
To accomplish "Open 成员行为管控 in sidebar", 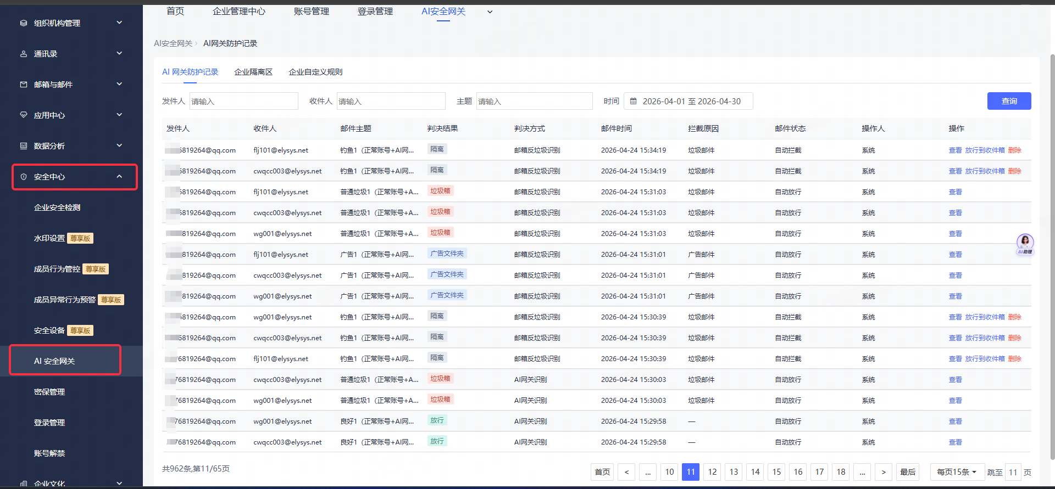I will pyautogui.click(x=57, y=269).
